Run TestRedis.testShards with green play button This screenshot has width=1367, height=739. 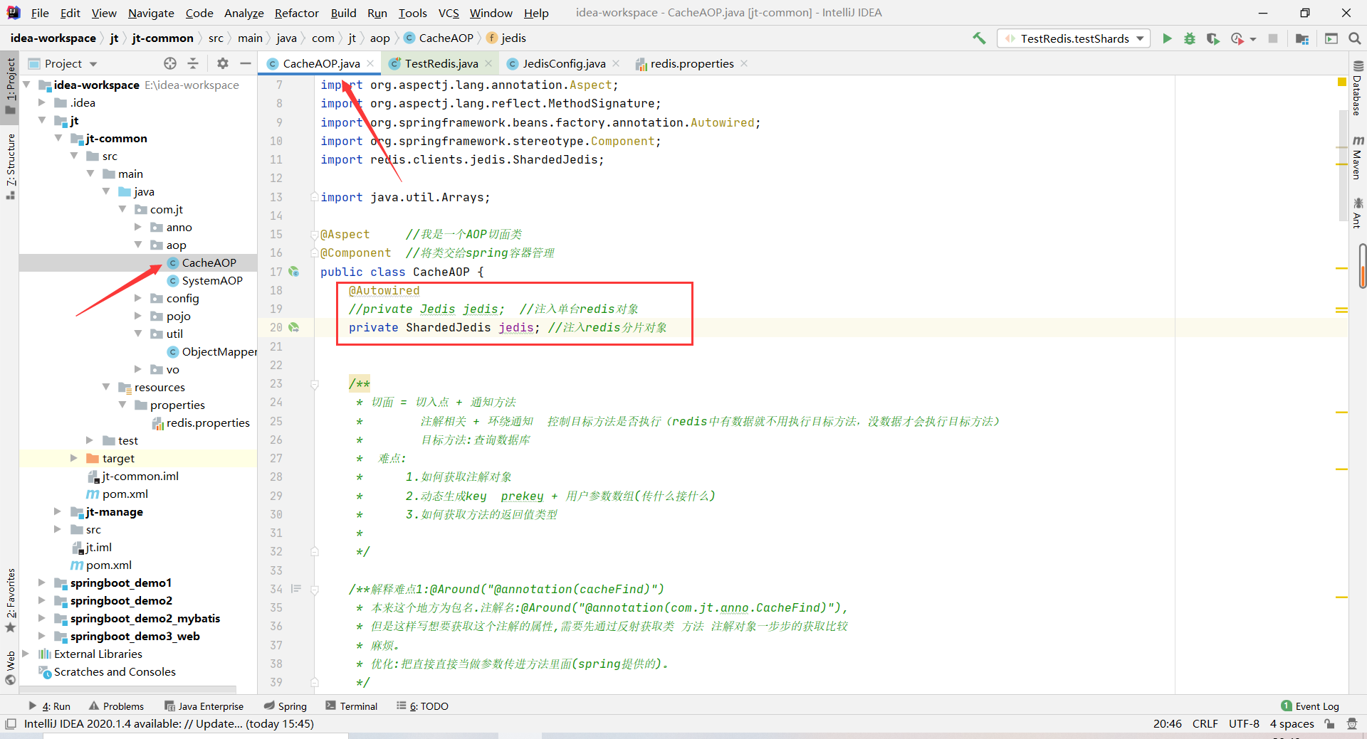[x=1167, y=38]
